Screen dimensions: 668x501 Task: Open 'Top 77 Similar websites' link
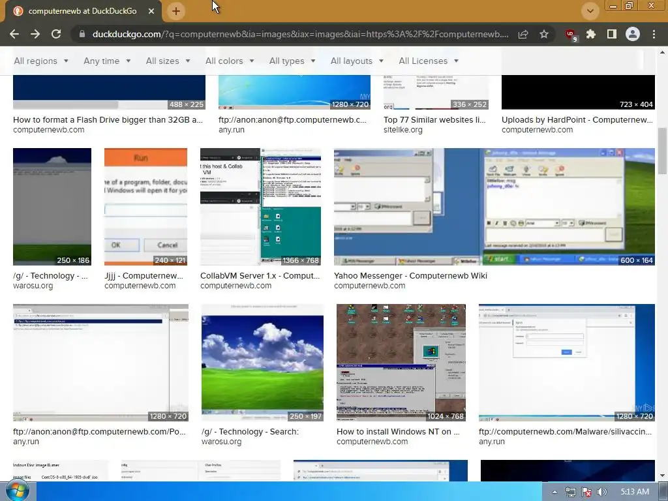[x=434, y=120]
